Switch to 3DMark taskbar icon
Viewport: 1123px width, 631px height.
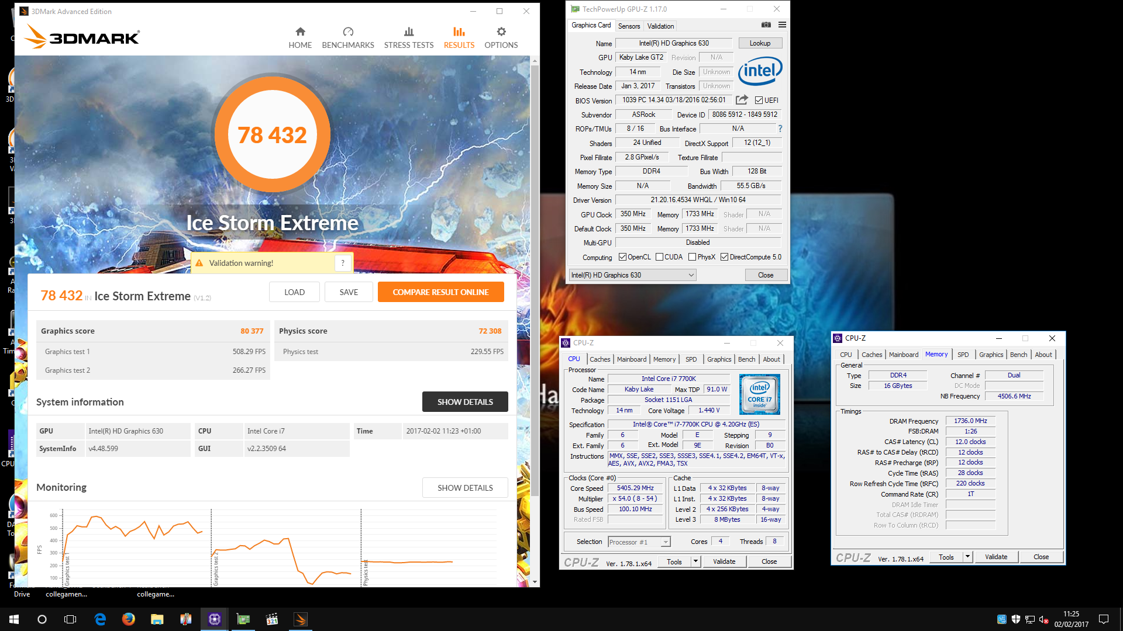pyautogui.click(x=300, y=619)
